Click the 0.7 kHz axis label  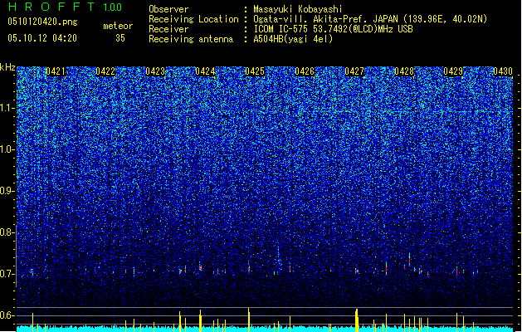tap(7, 274)
